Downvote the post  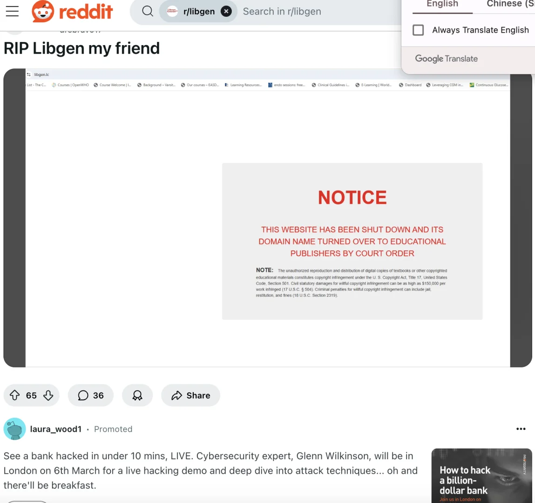48,395
